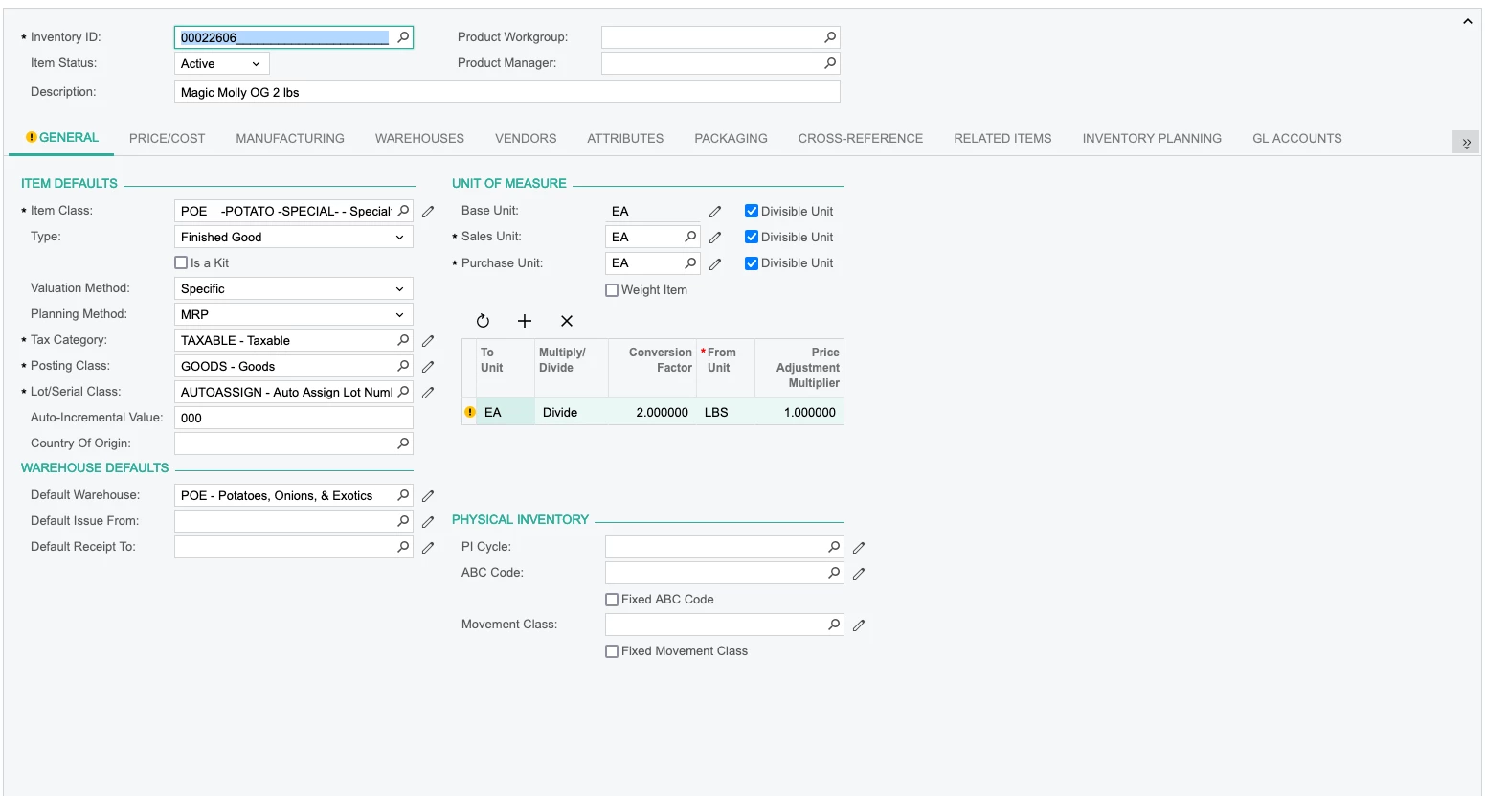Open the Item Status dropdown
Viewport: 1485px width, 796px height.
coord(221,63)
